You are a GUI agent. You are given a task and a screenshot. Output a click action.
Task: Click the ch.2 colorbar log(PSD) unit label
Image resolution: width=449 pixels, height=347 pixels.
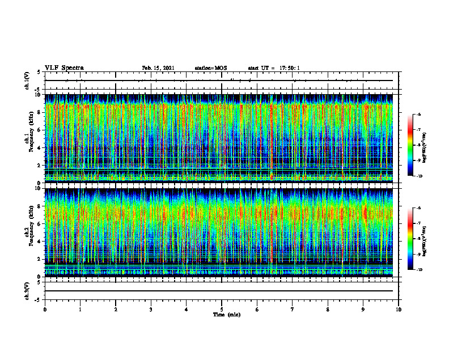tap(425, 241)
